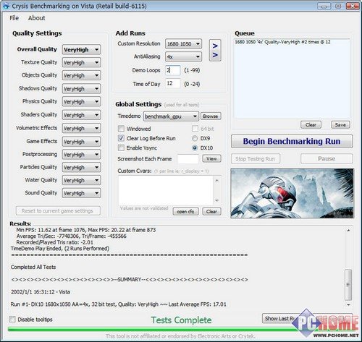Image resolution: width=362 pixels, height=342 pixels.
Task: Click the Crysis app icon in title bar
Action: [6, 6]
